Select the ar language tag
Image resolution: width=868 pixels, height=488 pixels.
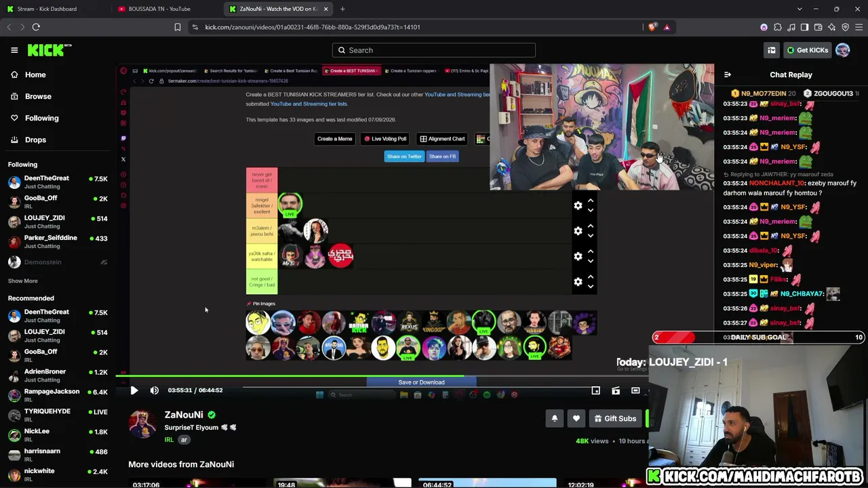point(184,440)
